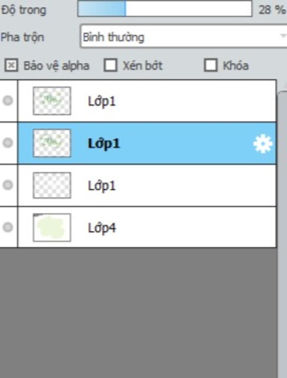Click thumbnail of the topmost Lớp1 layer
Screen dimensions: 287x378
52,101
